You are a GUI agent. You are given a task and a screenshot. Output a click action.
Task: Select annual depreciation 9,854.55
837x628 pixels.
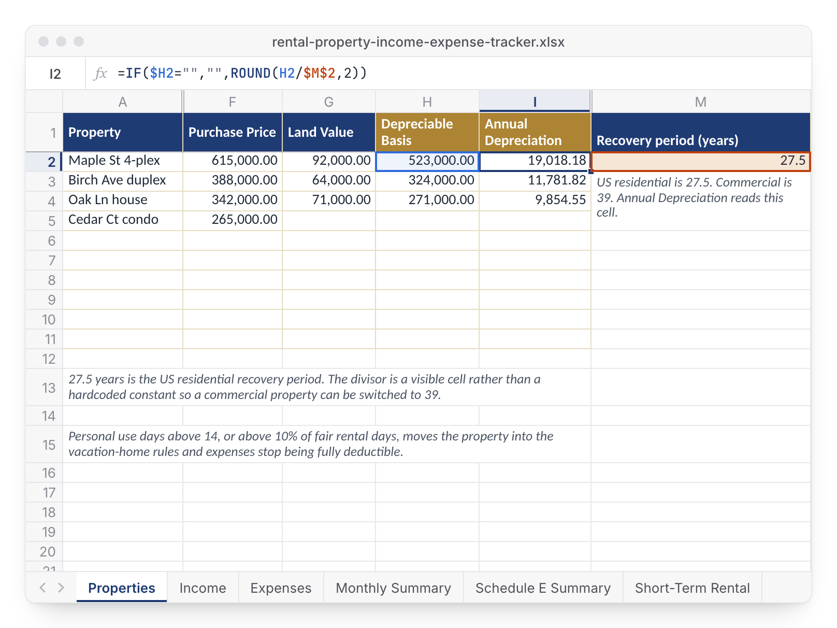point(535,201)
